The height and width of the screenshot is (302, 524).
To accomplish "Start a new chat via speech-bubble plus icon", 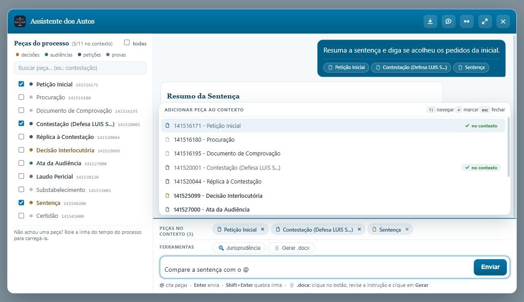I will point(448,21).
